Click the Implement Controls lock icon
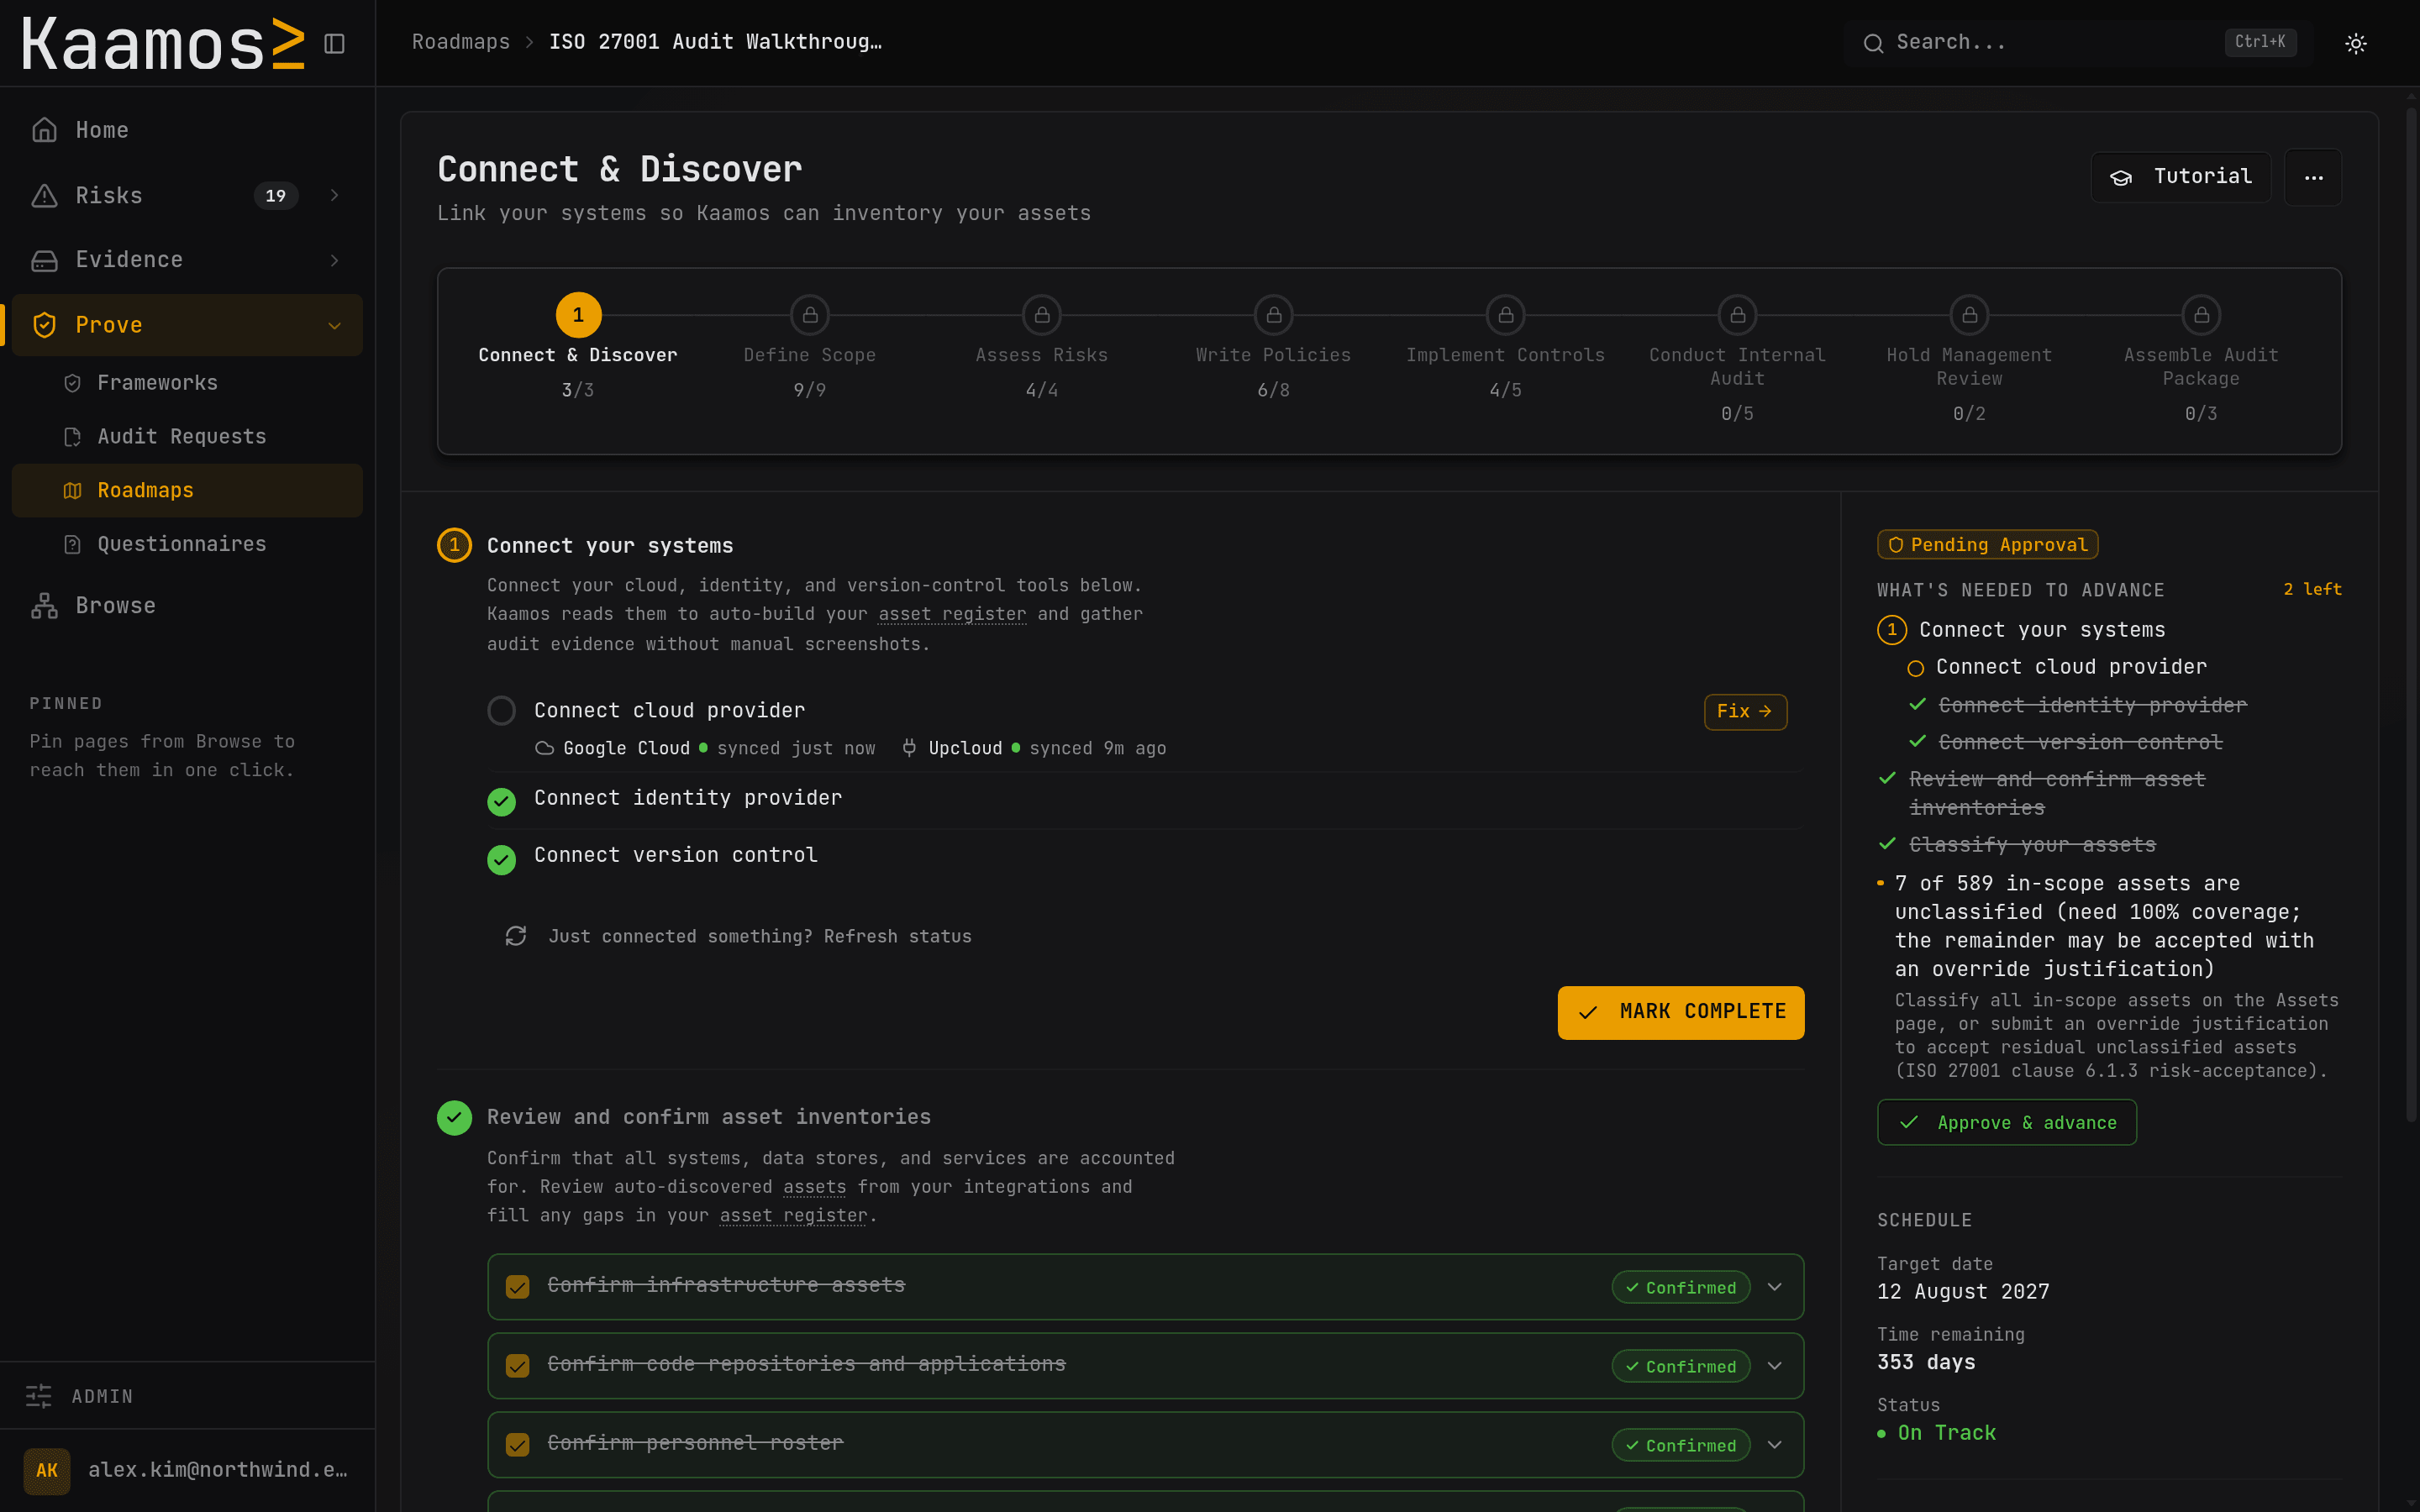2420x1512 pixels. (1506, 315)
